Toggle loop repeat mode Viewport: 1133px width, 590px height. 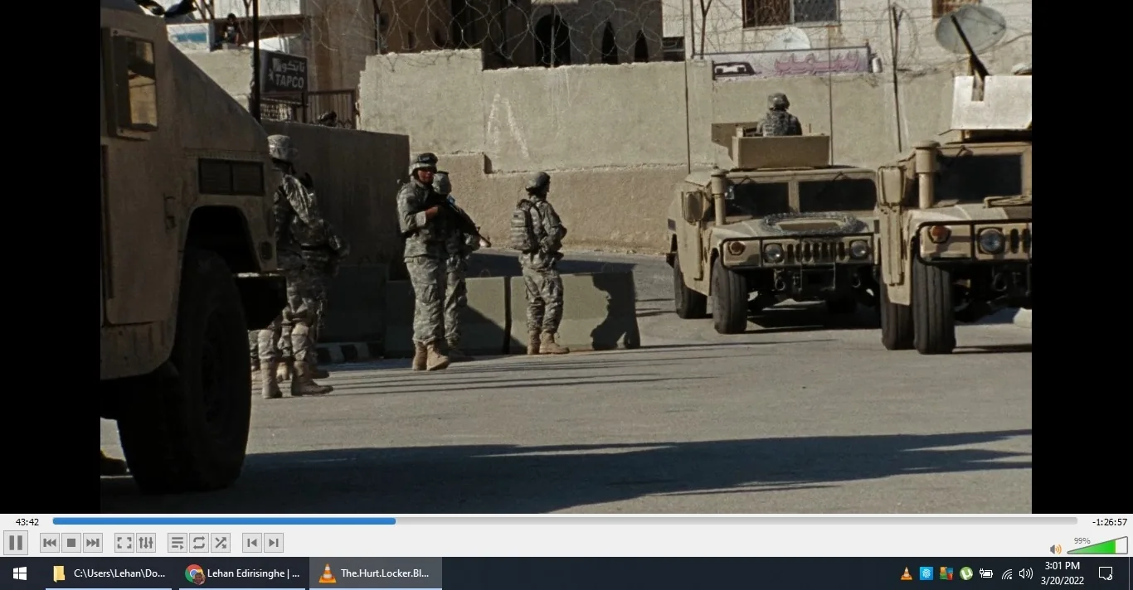[199, 543]
